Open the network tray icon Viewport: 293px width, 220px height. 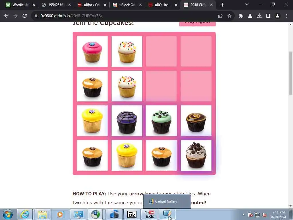click(x=257, y=215)
